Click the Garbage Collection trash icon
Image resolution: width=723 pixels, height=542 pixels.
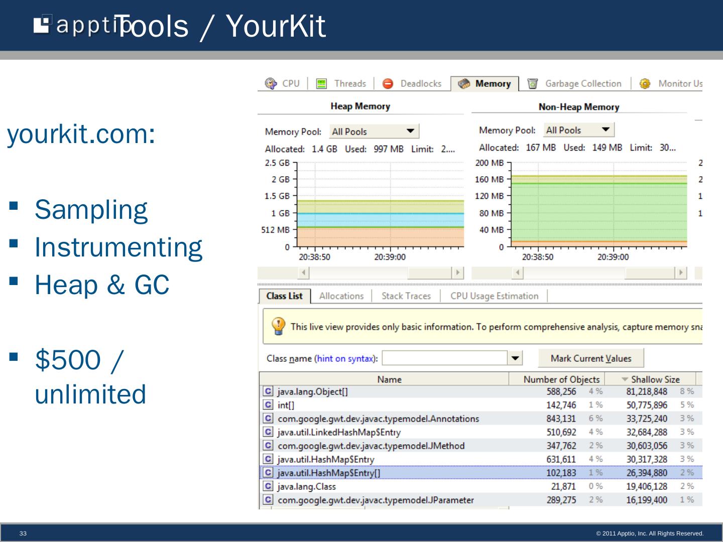point(533,84)
